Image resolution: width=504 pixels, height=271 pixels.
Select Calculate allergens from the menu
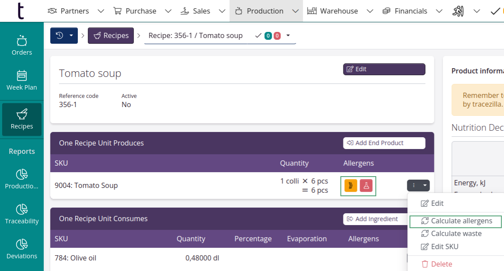click(x=456, y=221)
